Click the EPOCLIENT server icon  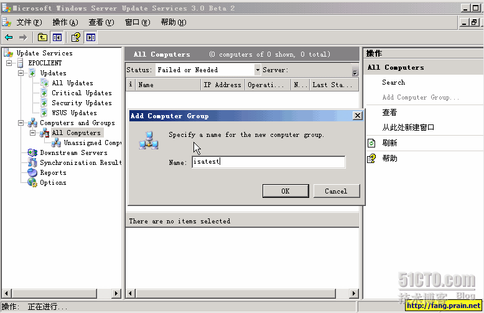21,63
